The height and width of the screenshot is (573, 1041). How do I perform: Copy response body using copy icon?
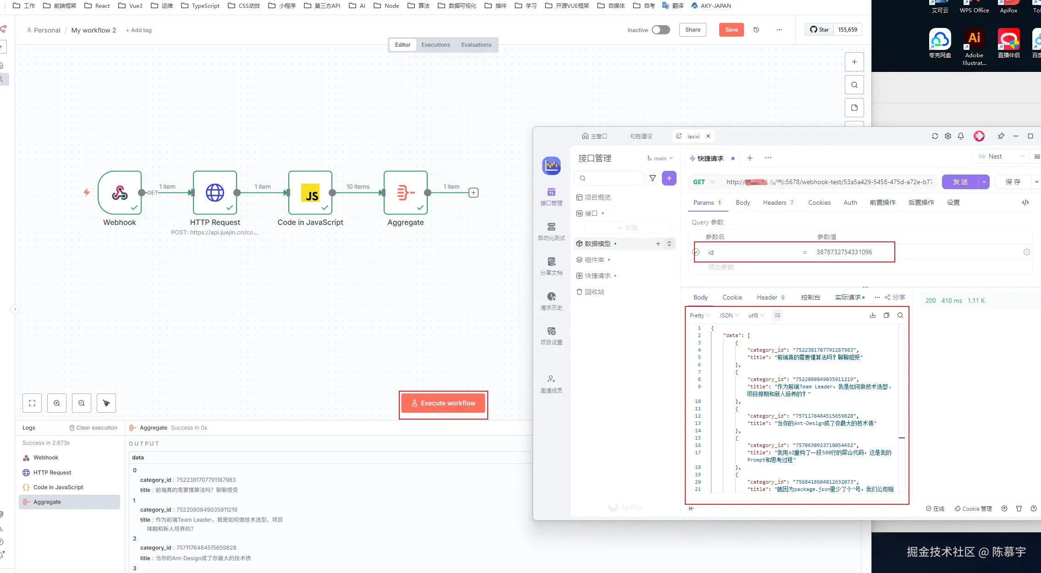click(886, 315)
